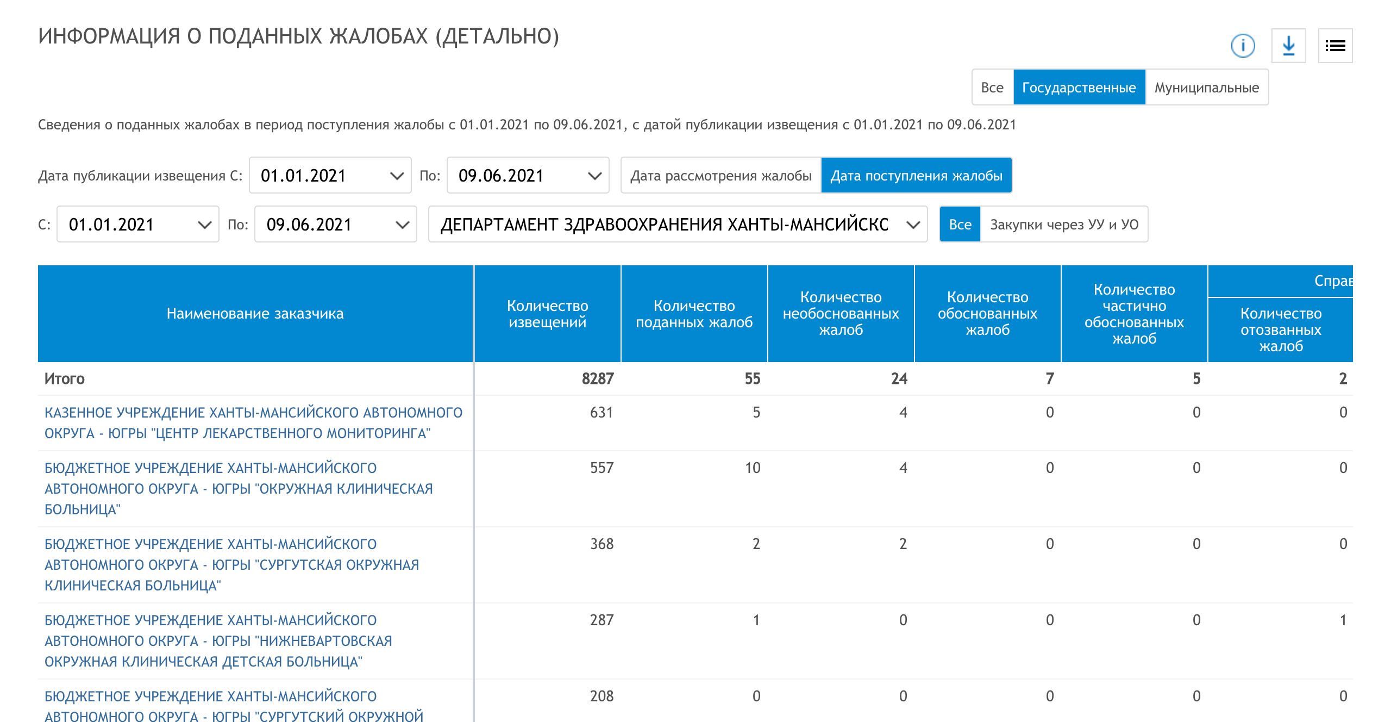Viewport: 1391px width, 722px height.
Task: Download the complaints report
Action: tap(1288, 46)
